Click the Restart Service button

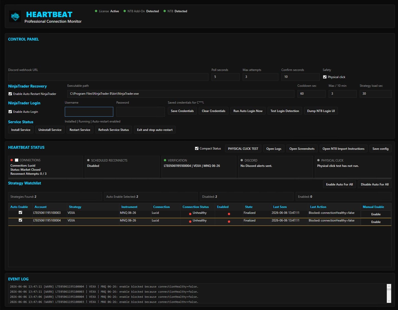pyautogui.click(x=80, y=130)
